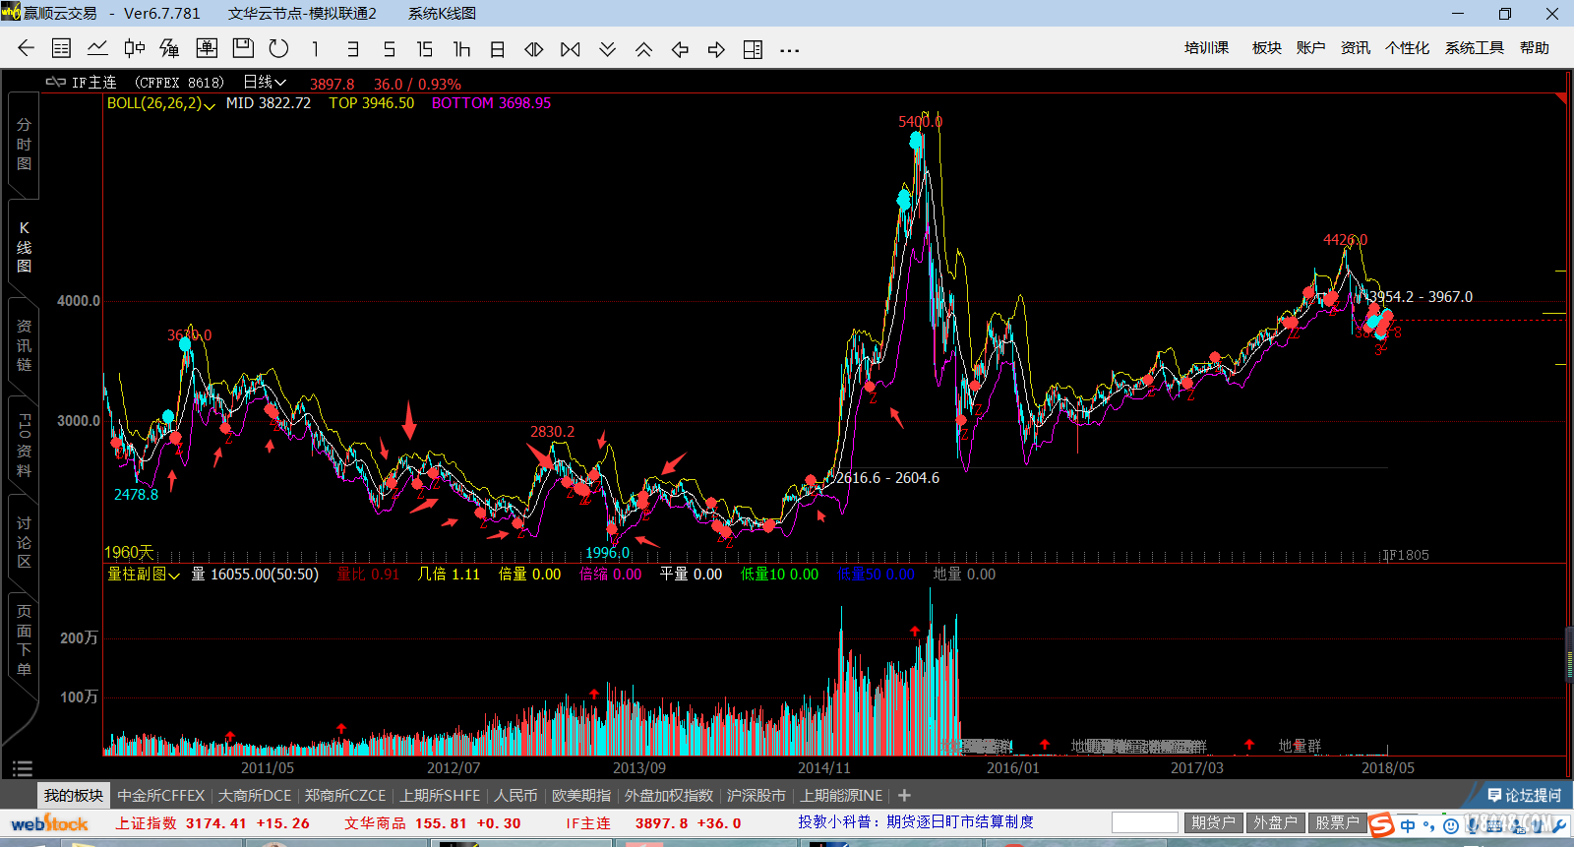Refresh the chart with the circular arrow
Viewport: 1574px width, 847px height.
pyautogui.click(x=279, y=48)
